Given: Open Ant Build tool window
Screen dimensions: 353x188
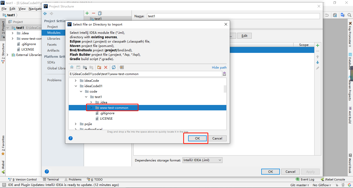Looking at the screenshot, I should pos(350,115).
